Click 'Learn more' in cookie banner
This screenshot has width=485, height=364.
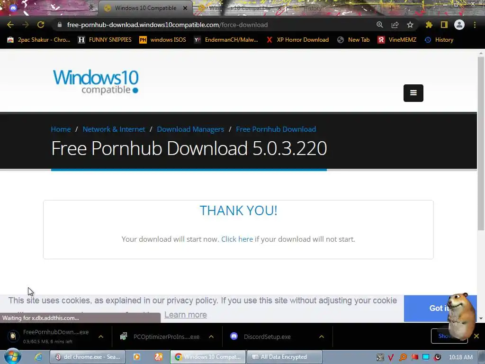point(186,315)
